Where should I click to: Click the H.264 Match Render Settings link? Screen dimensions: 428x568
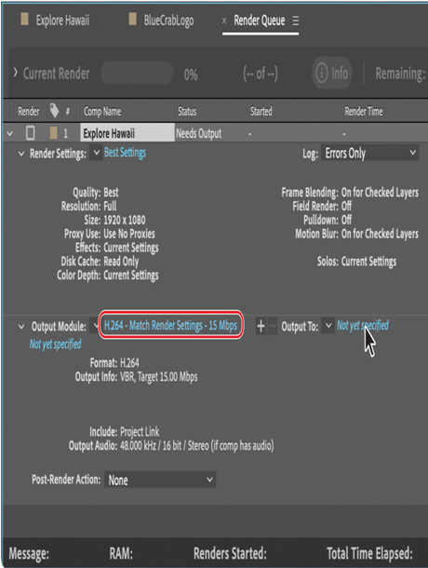pos(170,325)
